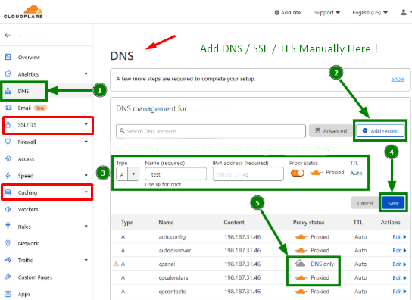The width and height of the screenshot is (412, 300).
Task: Click the DNS network icon in sidebar
Action: point(8,91)
